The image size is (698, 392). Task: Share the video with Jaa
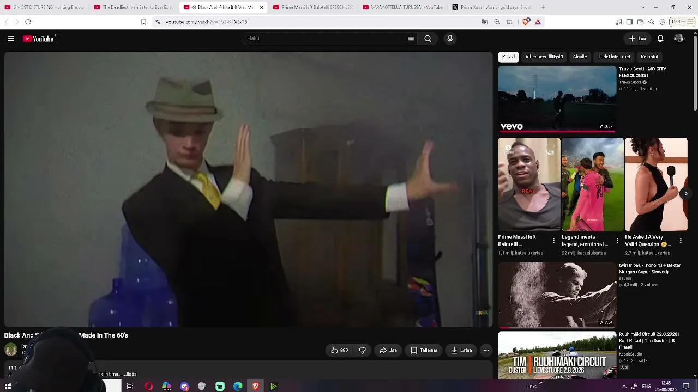[388, 350]
